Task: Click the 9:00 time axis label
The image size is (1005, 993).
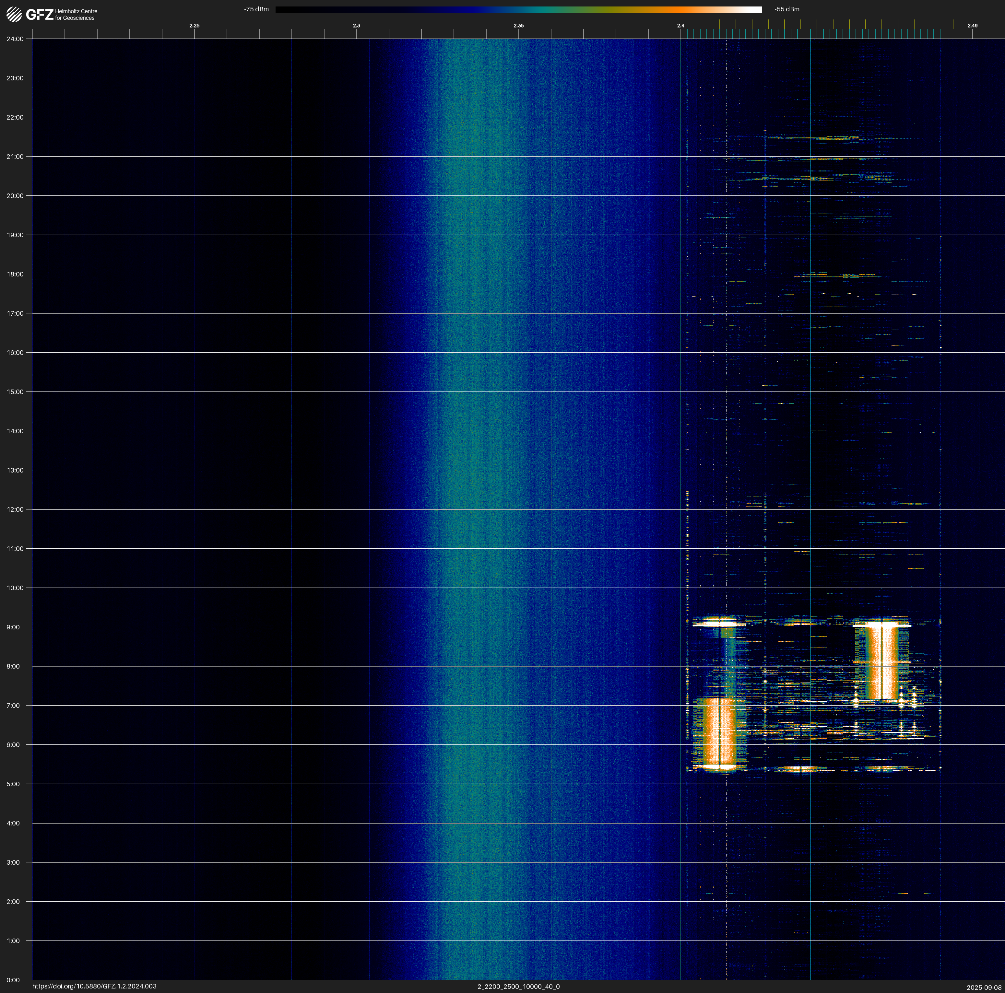Action: click(x=13, y=627)
